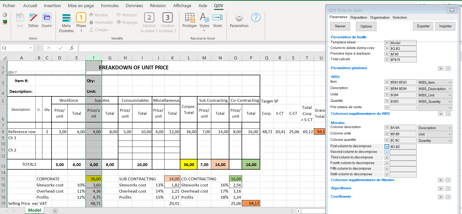Launch Phase 1 button in ribbon
Image resolution: width=462 pixels, height=214 pixels.
click(81, 18)
